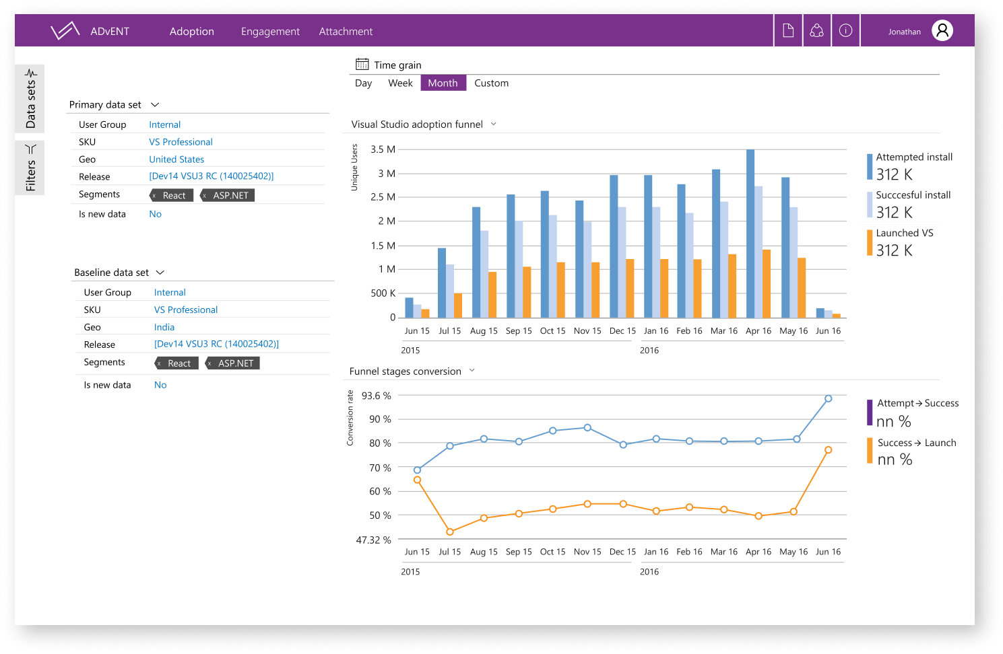Click the Jul 15 orange line data point
The height and width of the screenshot is (654, 1003).
pyautogui.click(x=450, y=532)
